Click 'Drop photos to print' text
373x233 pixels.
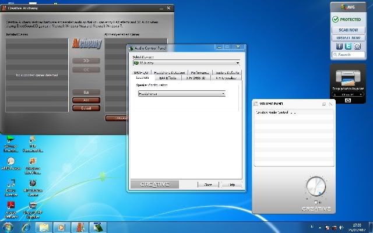(x=348, y=89)
